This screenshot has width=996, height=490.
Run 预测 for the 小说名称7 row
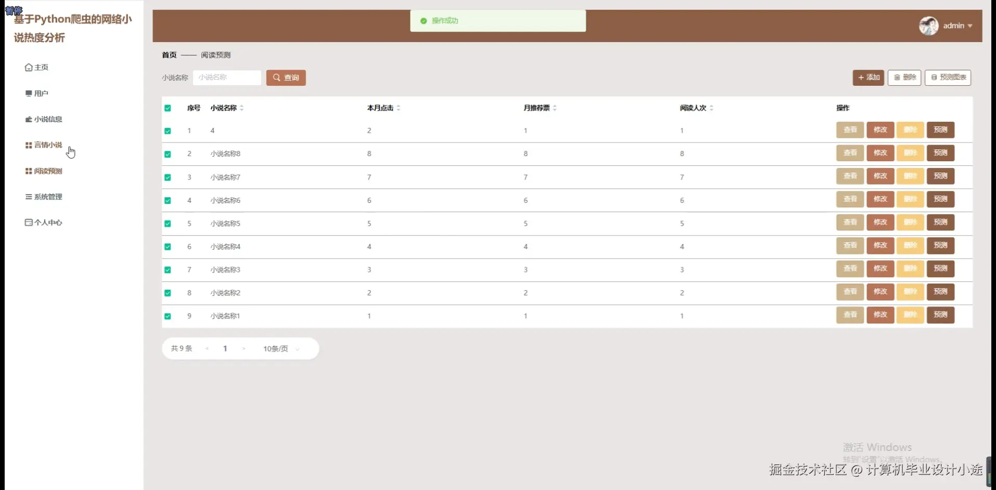pos(941,176)
